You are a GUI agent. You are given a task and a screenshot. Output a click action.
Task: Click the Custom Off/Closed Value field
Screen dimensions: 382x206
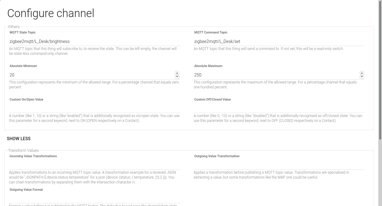[x=279, y=108]
